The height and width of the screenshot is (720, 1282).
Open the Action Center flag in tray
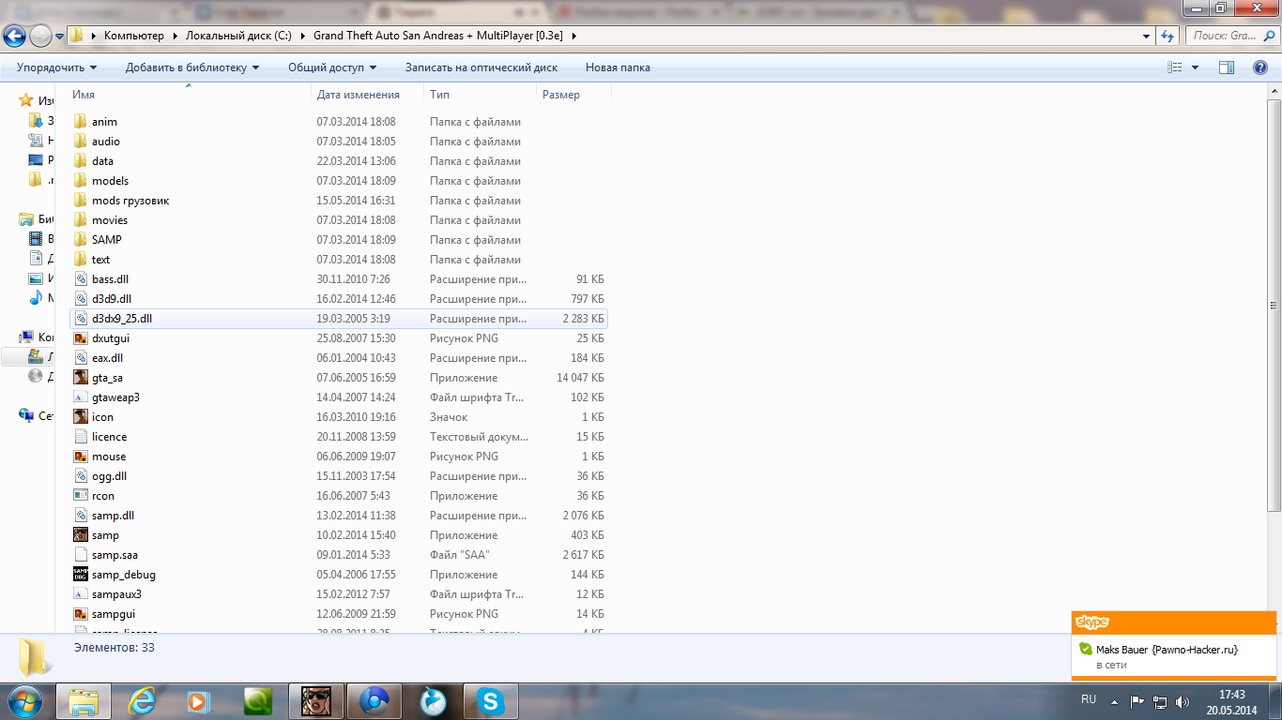point(1137,700)
